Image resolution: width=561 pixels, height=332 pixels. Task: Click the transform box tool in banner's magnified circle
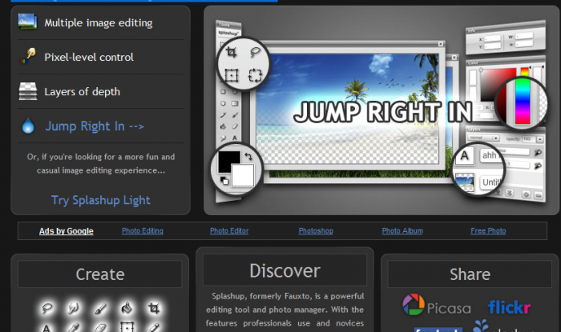[x=231, y=75]
